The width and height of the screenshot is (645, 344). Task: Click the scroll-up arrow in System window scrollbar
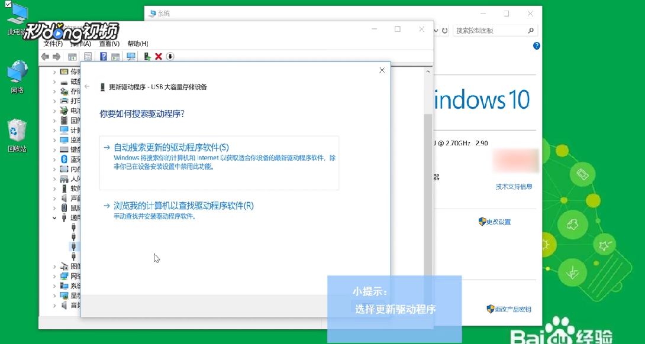tap(428, 72)
